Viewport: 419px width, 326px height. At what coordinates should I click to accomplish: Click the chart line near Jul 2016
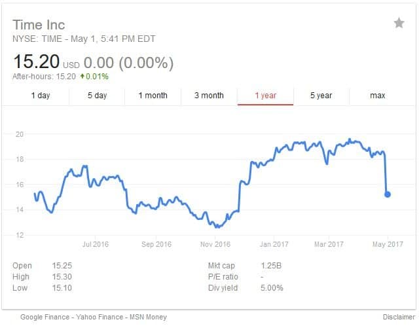tap(95, 181)
